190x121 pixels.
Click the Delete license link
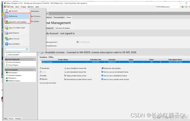point(44,76)
